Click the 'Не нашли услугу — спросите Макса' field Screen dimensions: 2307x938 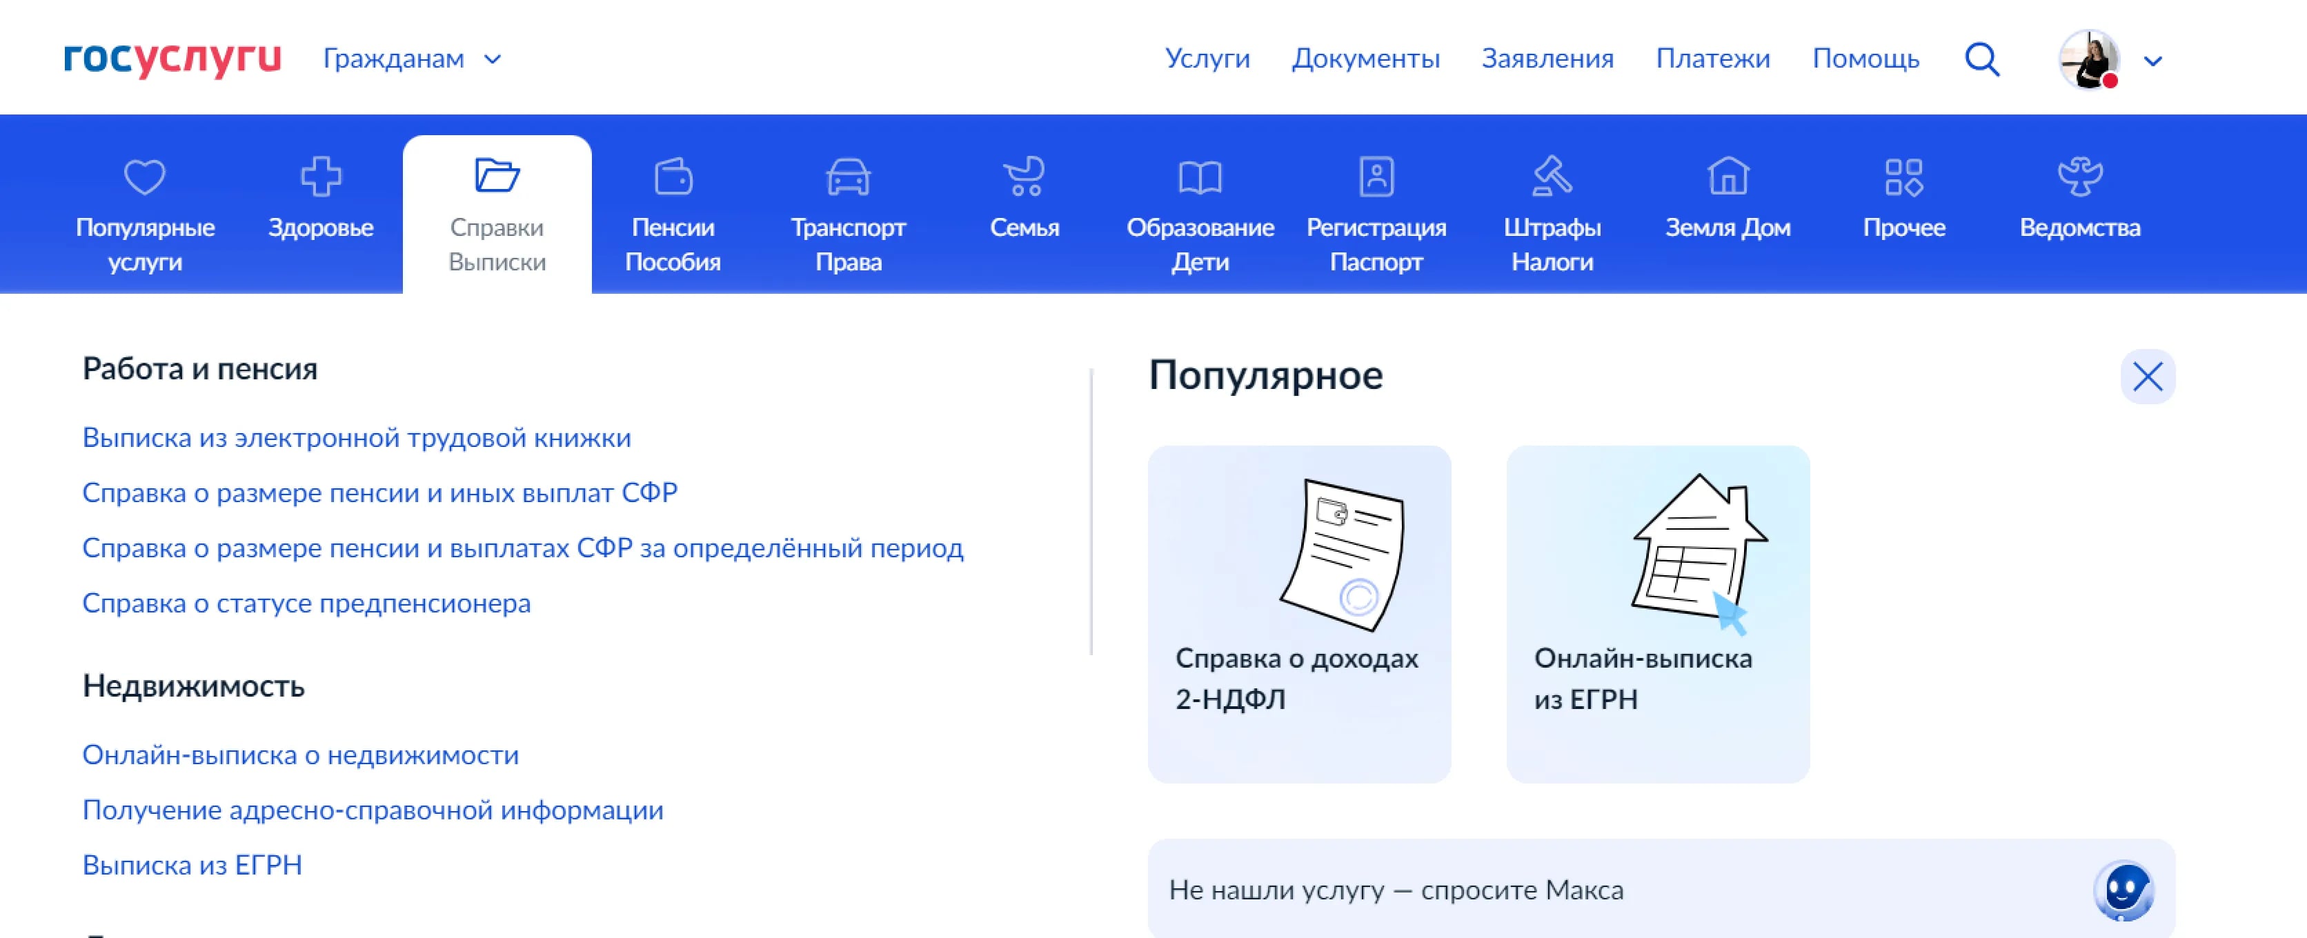tap(1661, 890)
